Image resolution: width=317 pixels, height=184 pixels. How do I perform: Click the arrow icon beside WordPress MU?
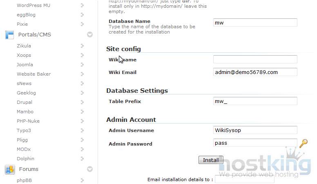[x=82, y=5]
